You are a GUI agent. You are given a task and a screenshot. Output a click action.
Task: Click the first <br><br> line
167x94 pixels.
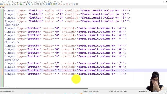click(12, 25)
